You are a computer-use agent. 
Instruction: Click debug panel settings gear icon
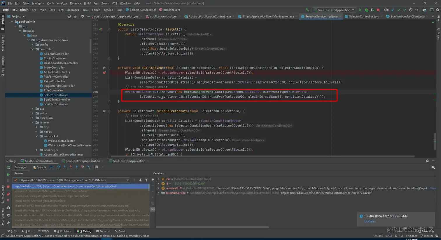427,161
